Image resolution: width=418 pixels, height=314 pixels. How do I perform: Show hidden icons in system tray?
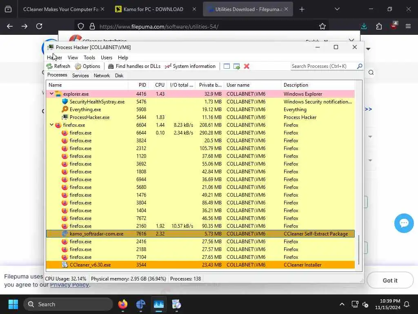tap(342, 304)
